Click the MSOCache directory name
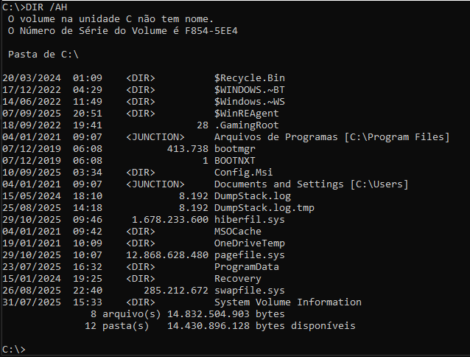 (237, 231)
